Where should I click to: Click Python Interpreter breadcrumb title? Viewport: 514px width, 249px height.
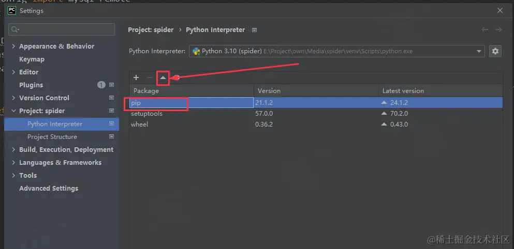215,30
